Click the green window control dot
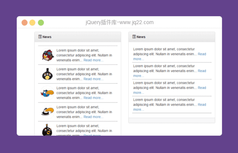The width and height of the screenshot is (238, 153). click(41, 23)
